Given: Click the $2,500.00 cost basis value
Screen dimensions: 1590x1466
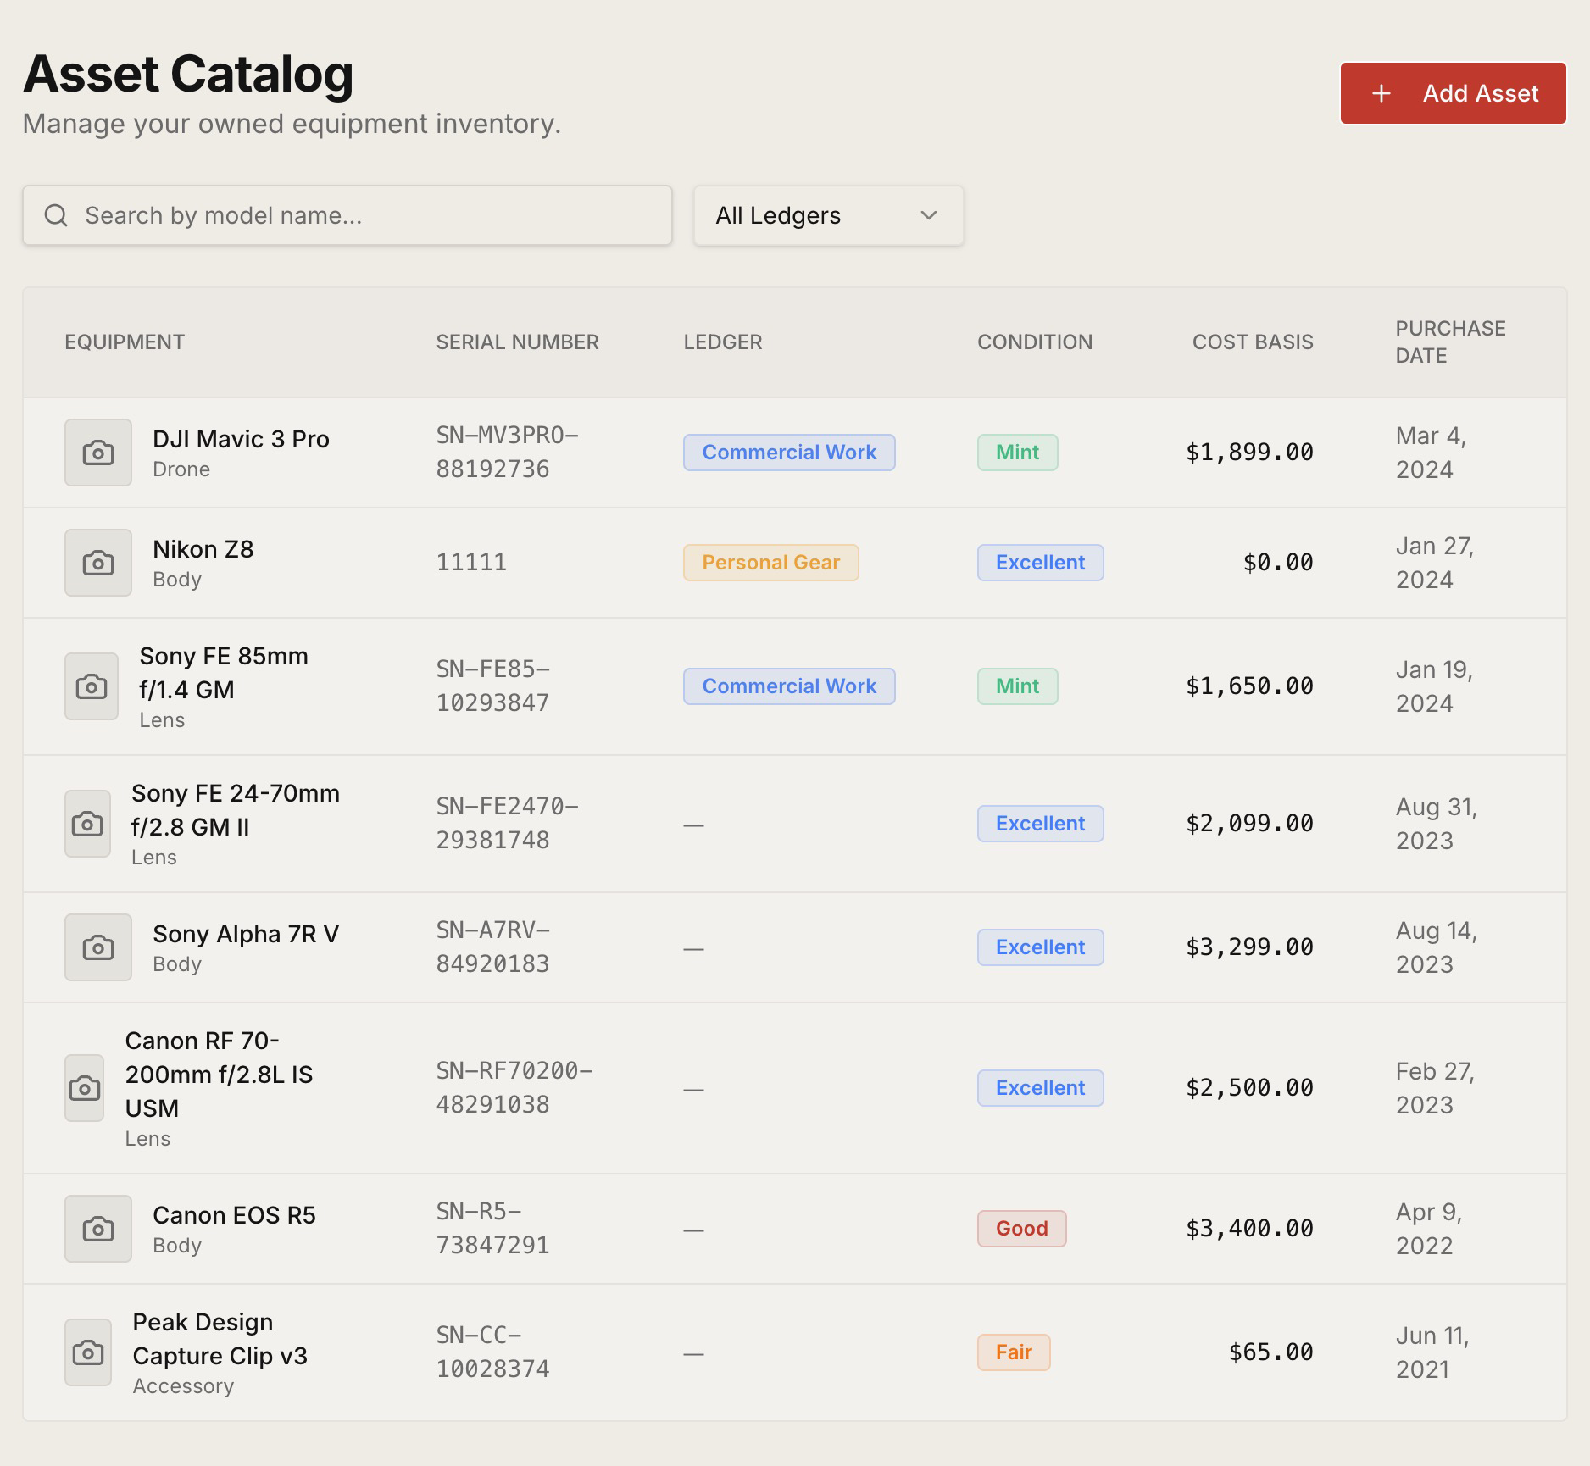Looking at the screenshot, I should 1249,1088.
